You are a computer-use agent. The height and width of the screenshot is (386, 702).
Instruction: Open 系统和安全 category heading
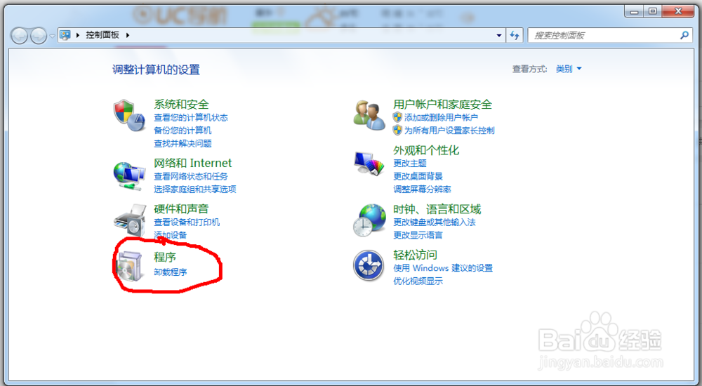181,105
